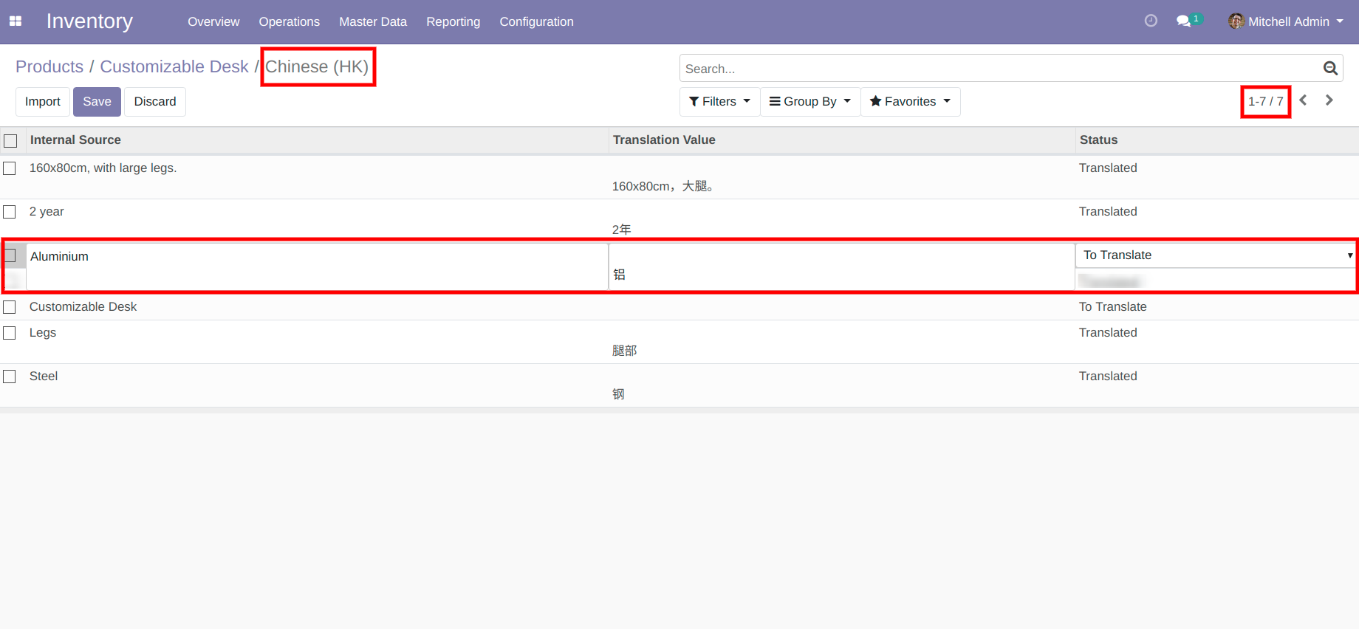Open the To Translate status dropdown
Screen dimensions: 1359x629
tap(1215, 255)
